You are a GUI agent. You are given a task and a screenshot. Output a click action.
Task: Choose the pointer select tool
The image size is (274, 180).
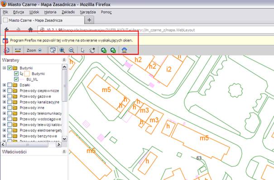[83, 50]
